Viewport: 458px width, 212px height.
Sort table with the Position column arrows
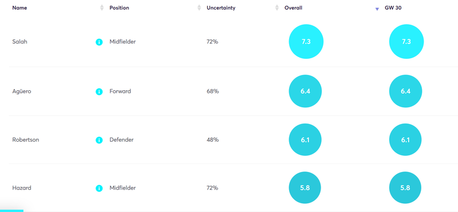(x=199, y=8)
